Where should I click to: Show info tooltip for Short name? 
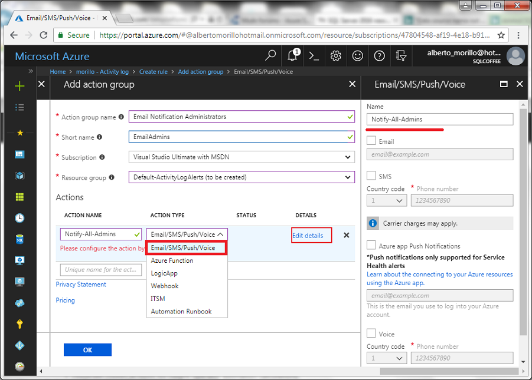[99, 137]
